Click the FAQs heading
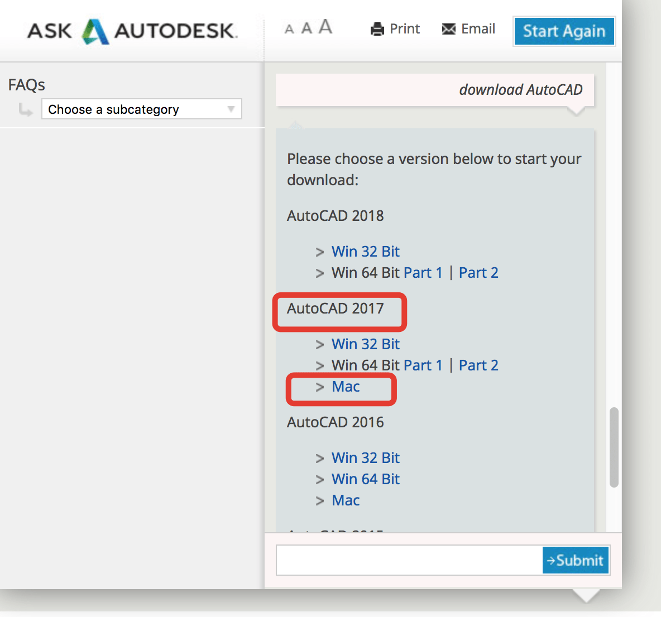Screen dimensions: 661x617 (27, 85)
